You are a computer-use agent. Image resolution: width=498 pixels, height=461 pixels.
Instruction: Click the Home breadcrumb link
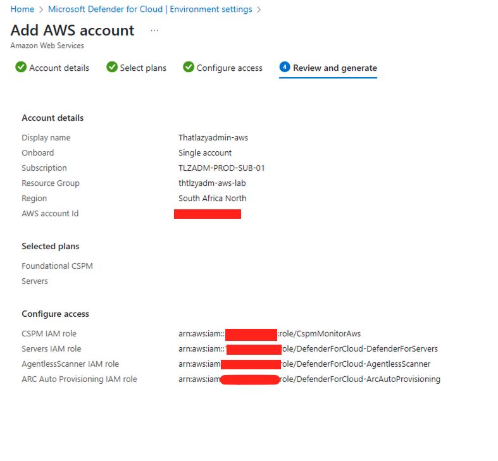(22, 9)
